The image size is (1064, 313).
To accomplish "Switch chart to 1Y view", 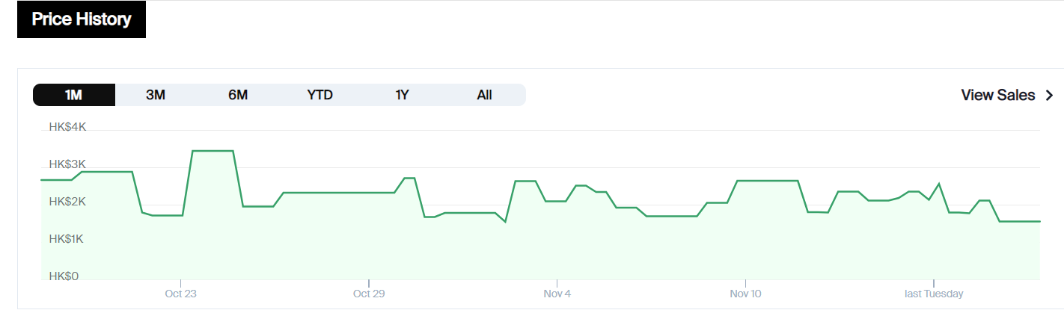I will 403,95.
